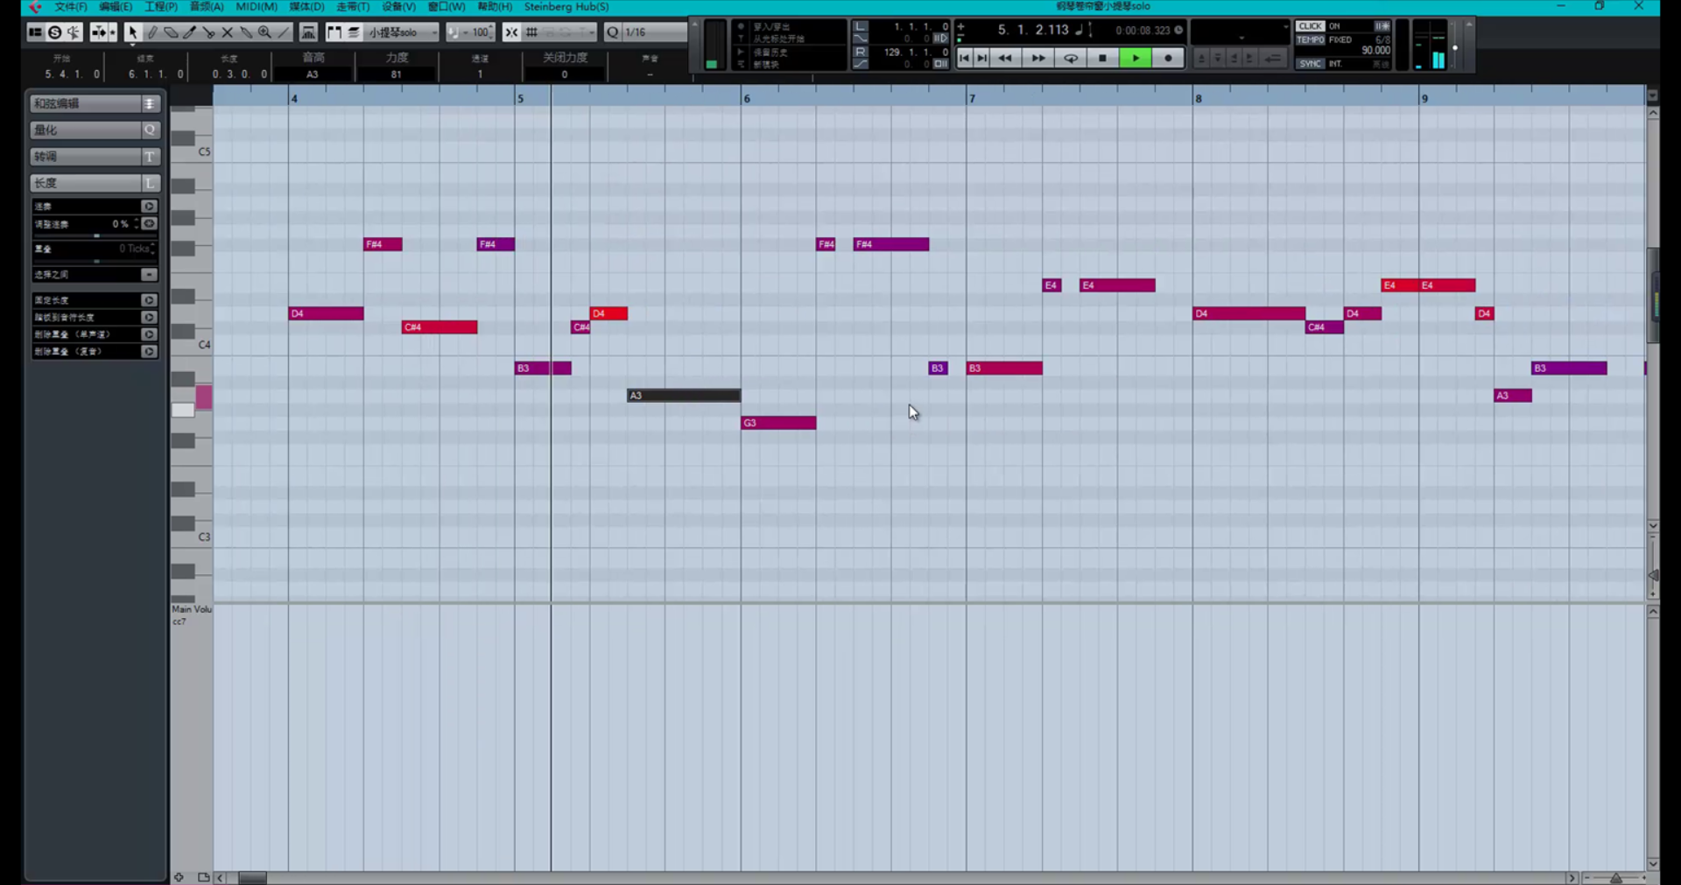
Task: Expand the 转调 transpose section
Action: click(94, 157)
